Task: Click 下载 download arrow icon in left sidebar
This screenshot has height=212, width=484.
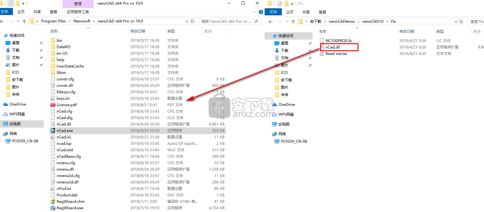Action: tap(8, 50)
